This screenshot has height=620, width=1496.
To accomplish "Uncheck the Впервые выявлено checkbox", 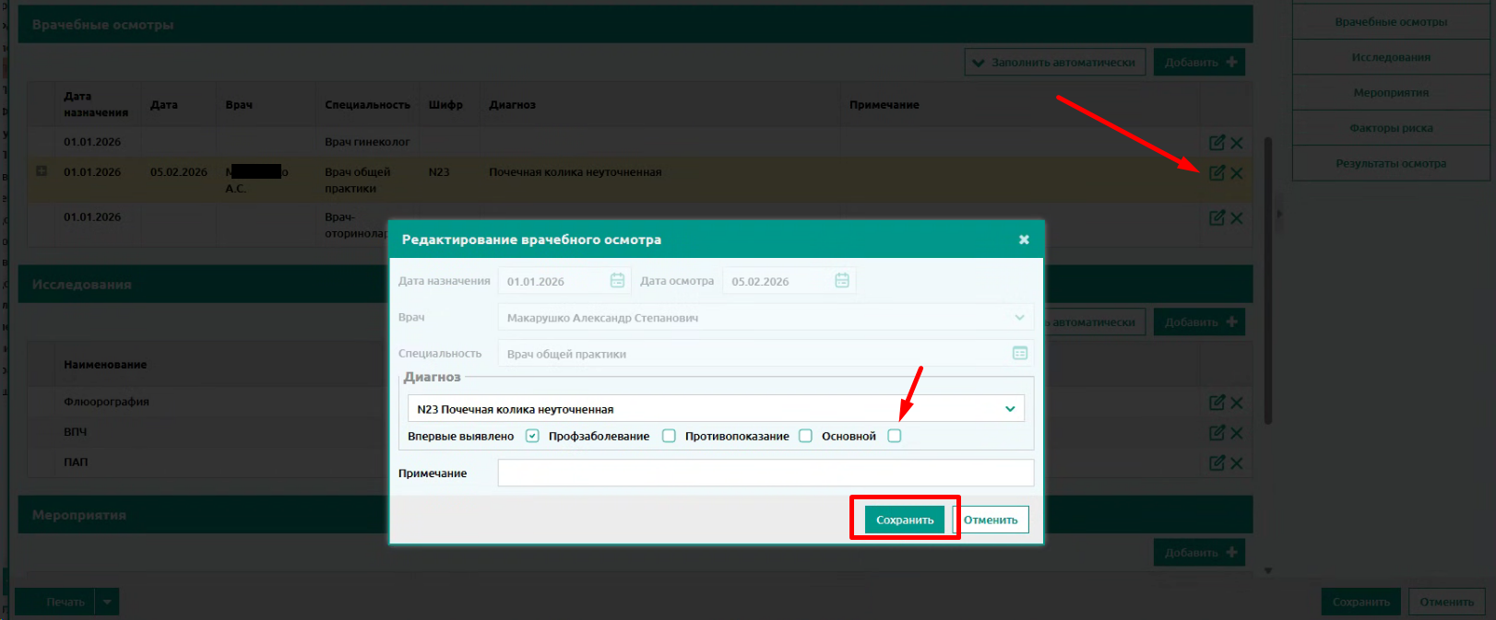I will (x=532, y=437).
